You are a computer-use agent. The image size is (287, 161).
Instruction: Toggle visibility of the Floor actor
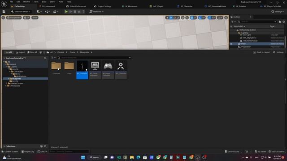tap(231, 44)
